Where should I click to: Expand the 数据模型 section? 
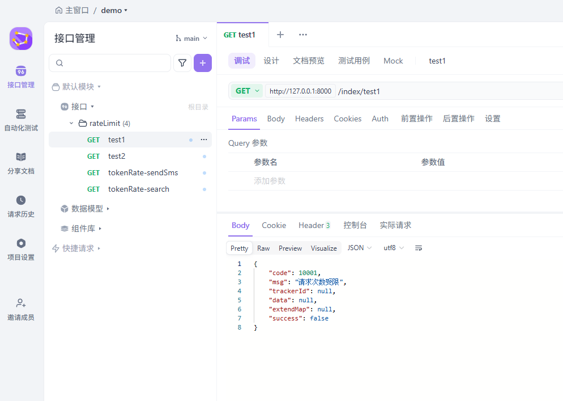87,209
